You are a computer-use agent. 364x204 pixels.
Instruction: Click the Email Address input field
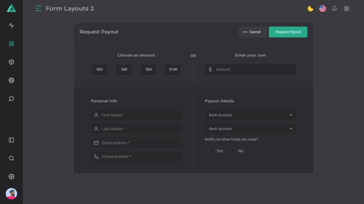140,143
